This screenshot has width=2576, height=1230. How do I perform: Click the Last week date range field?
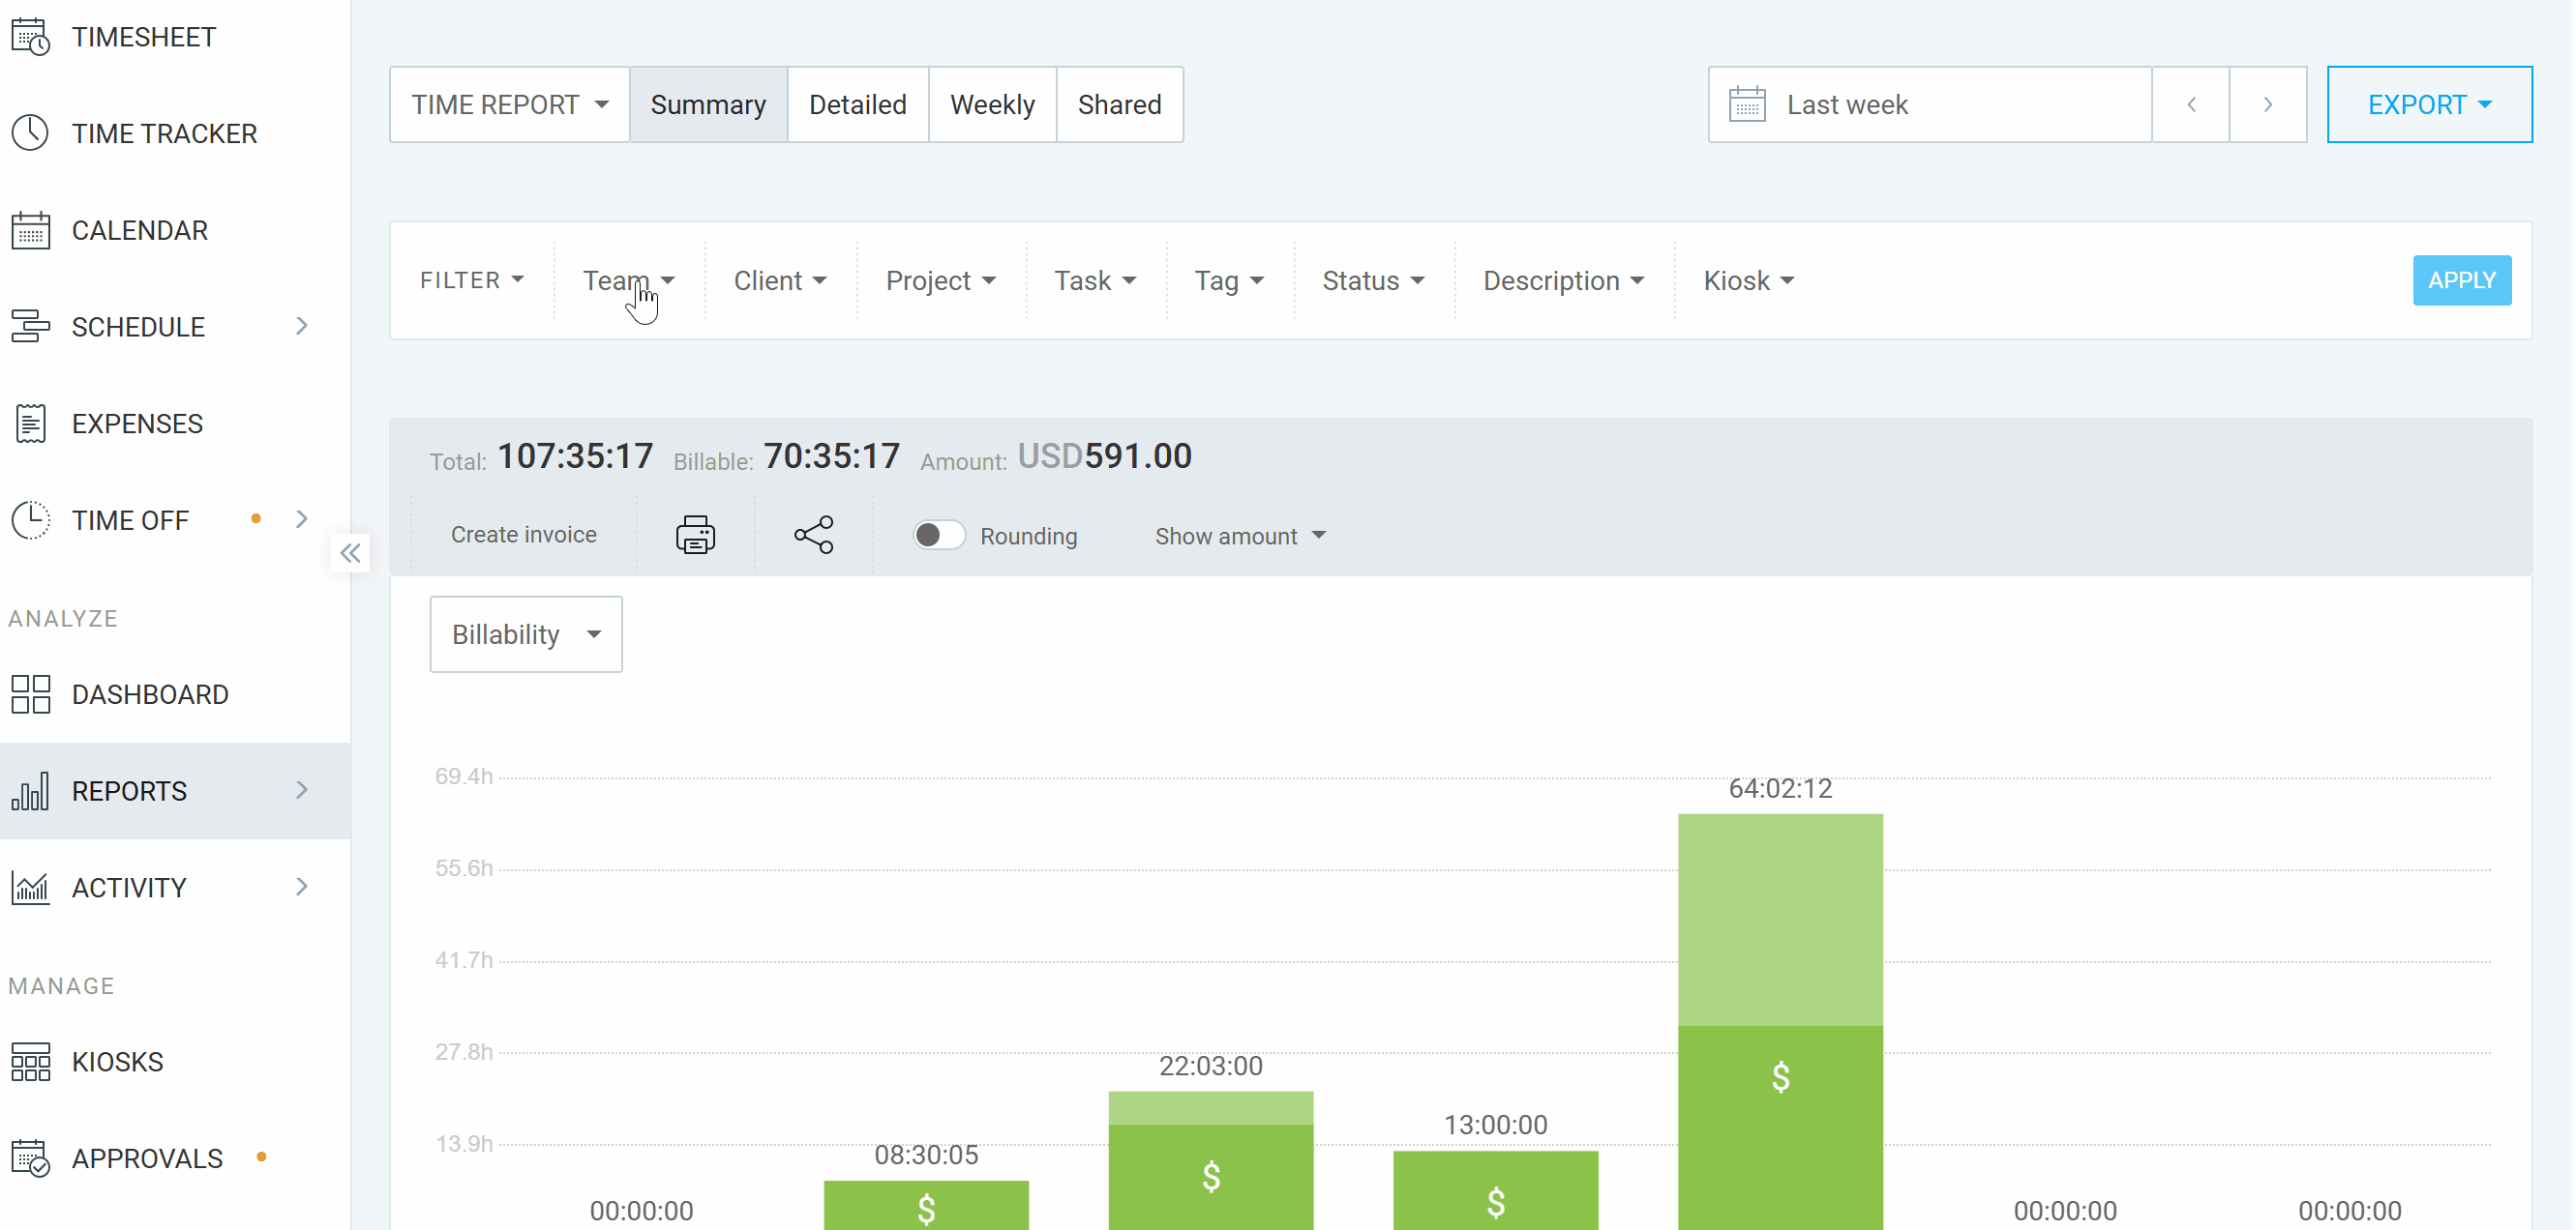click(x=1930, y=104)
